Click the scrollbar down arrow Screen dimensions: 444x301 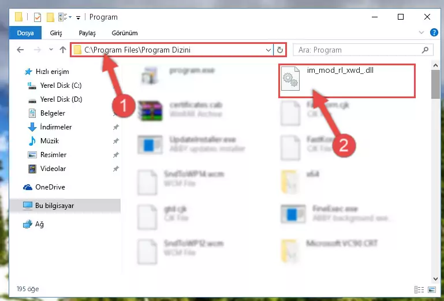[x=435, y=279]
